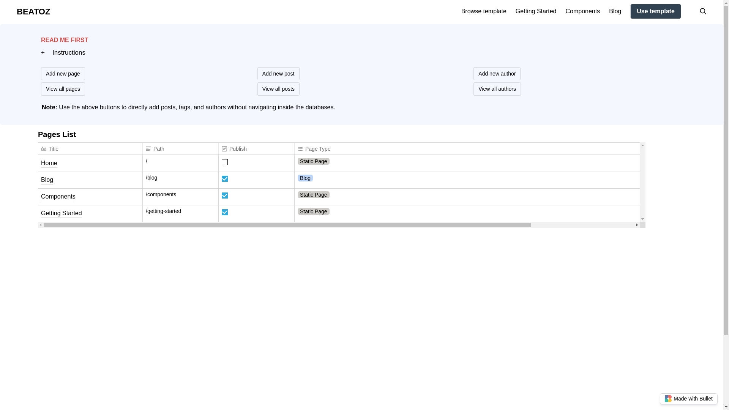Click the Path column header

[180, 149]
